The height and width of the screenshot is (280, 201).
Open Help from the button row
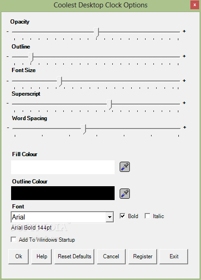(x=42, y=256)
